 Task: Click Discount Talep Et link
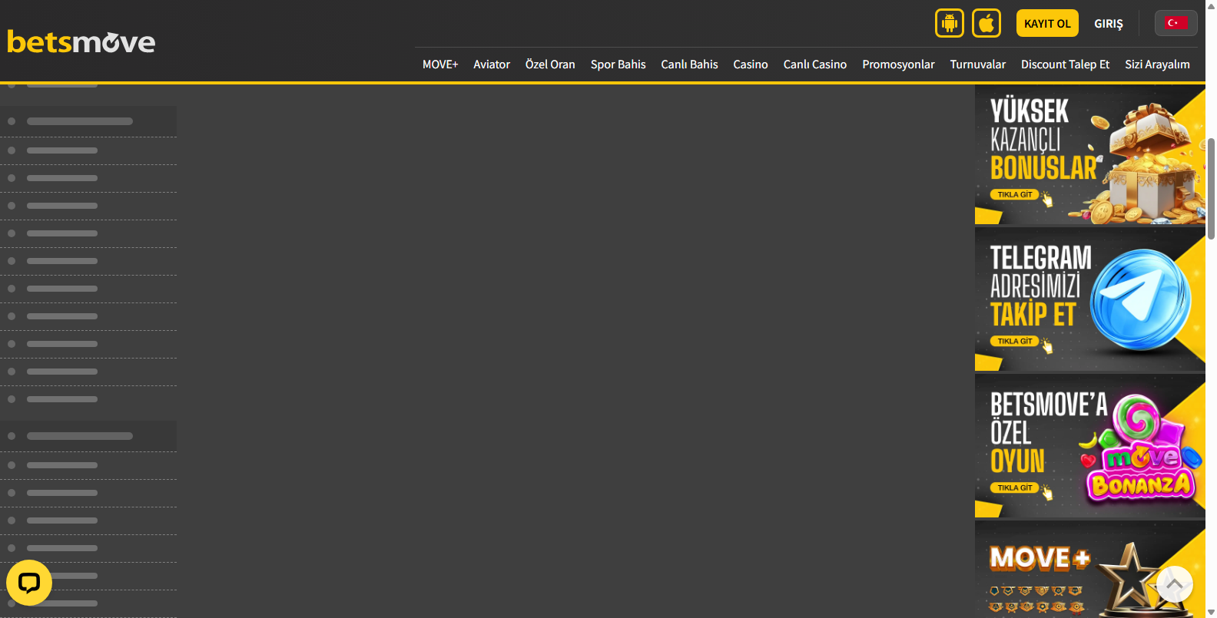click(x=1066, y=64)
